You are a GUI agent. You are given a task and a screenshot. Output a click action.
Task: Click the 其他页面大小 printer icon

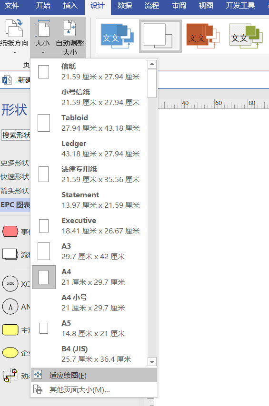pyautogui.click(x=38, y=389)
